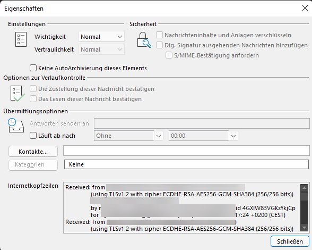The height and width of the screenshot is (250, 312).
Task: Click the Schließen button
Action: click(290, 241)
